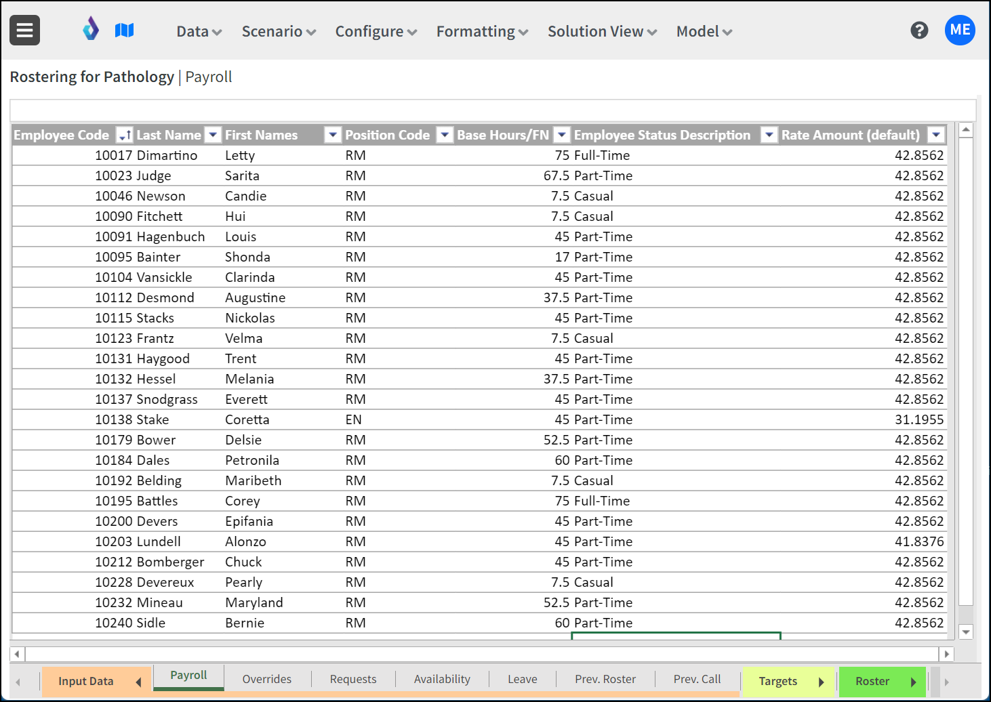Click the empty bar above the table
The width and height of the screenshot is (991, 702).
click(x=493, y=110)
